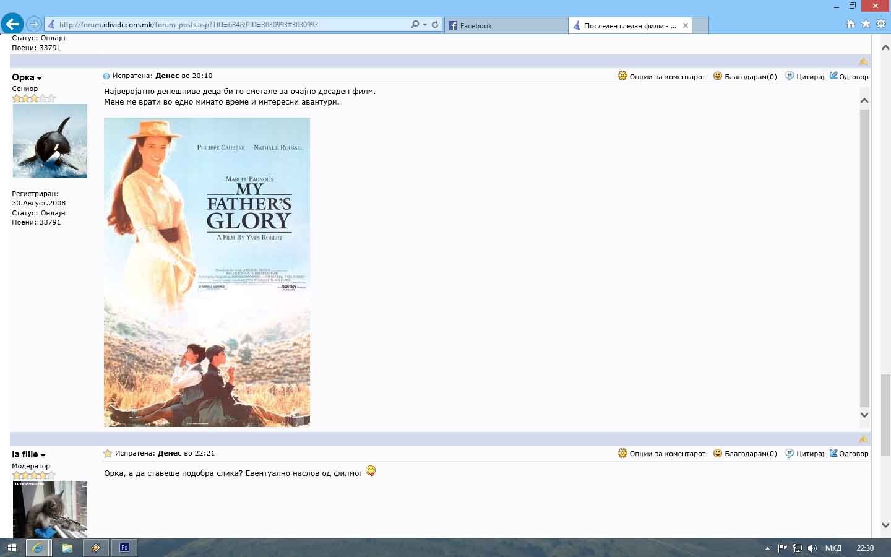Click taskbar clock 22:30
Screen dimensions: 891x557
[865, 548]
